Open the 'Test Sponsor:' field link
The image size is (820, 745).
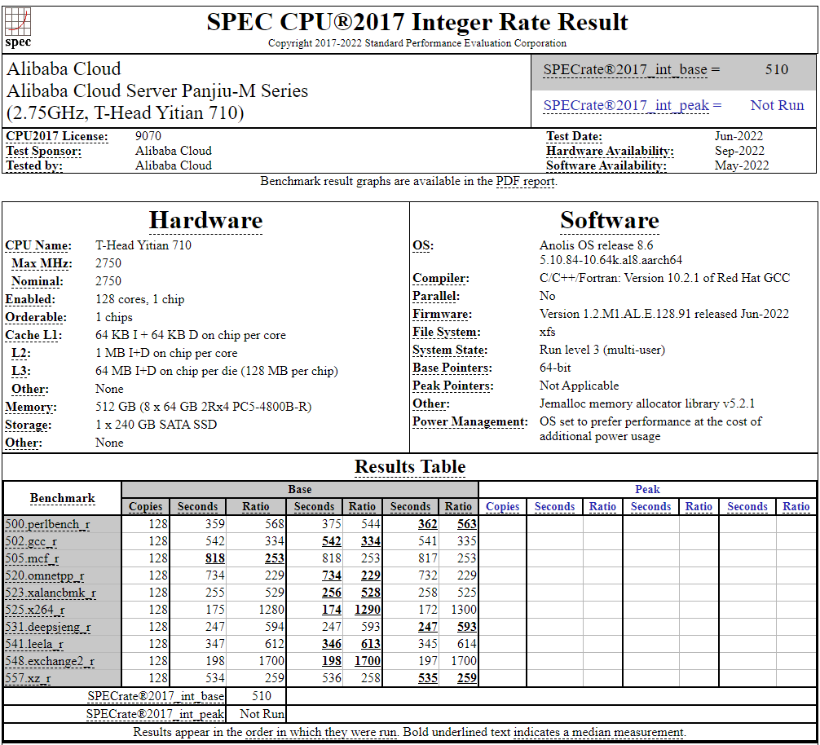pos(44,151)
